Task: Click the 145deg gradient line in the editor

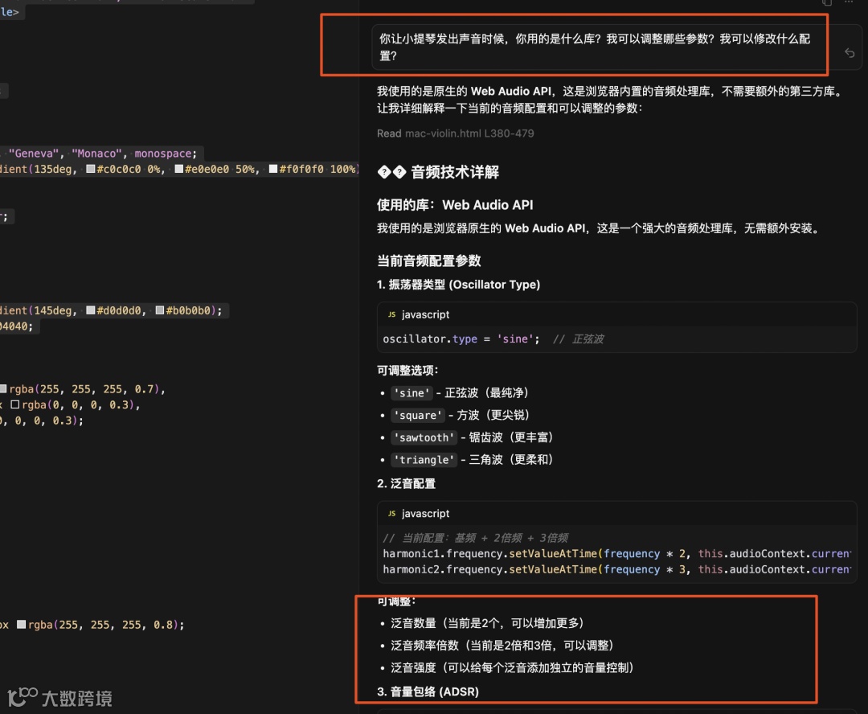Action: point(111,310)
